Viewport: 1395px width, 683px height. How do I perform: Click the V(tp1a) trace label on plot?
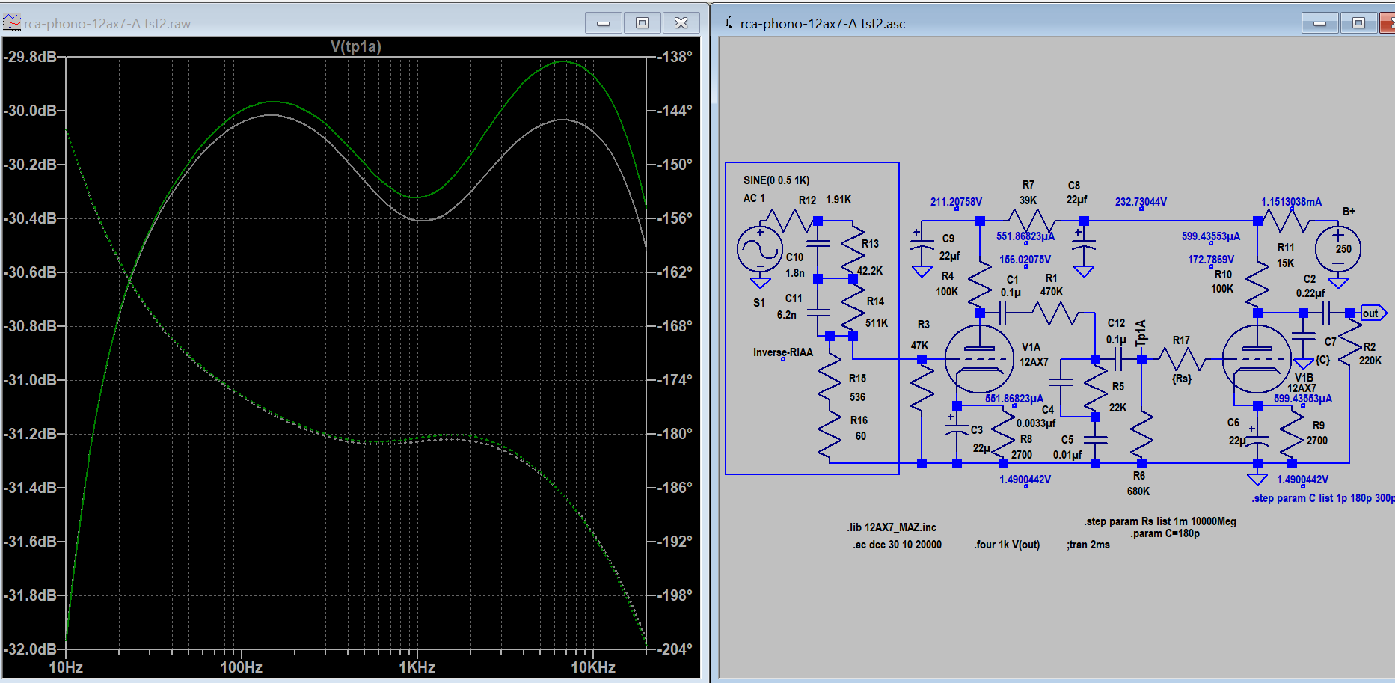click(355, 46)
